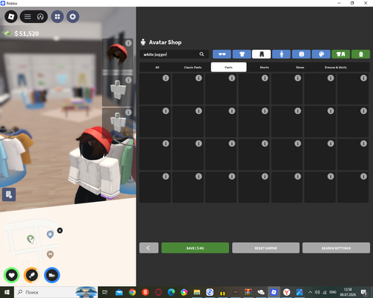Open the Mail app in the taskbar
This screenshot has height=298, width=373.
pos(119,292)
